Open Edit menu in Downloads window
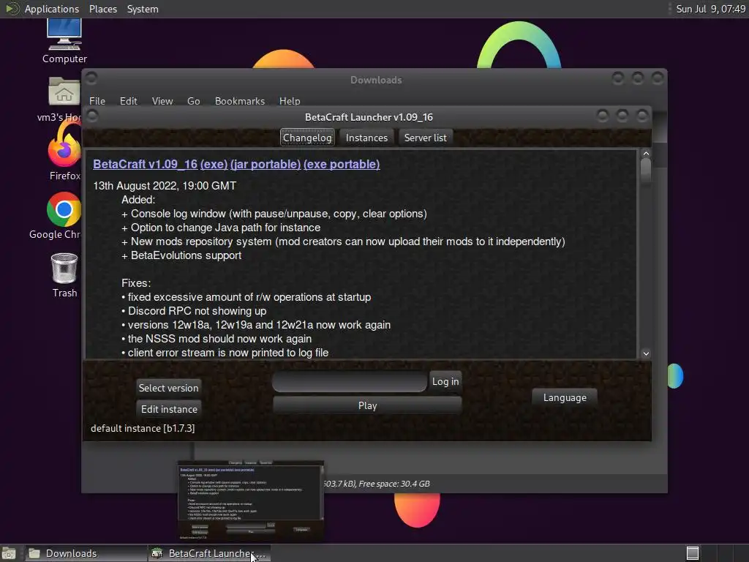Image resolution: width=749 pixels, height=562 pixels. [128, 101]
